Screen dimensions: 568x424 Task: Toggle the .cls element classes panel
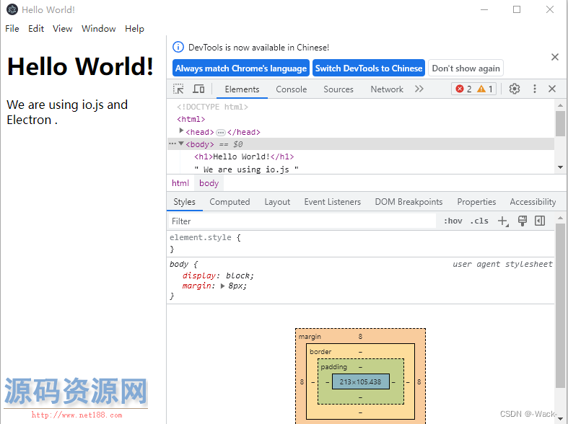[479, 221]
